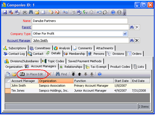The width and height of the screenshot is (158, 117).
Task: Click the open folder icon in the top toolbar
Action: (37, 12)
